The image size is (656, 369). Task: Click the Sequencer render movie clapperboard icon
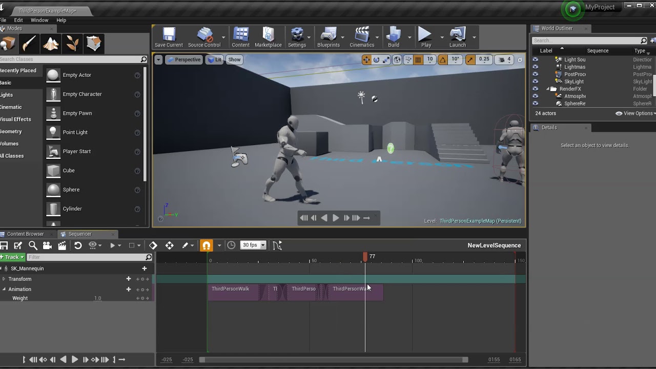click(62, 245)
